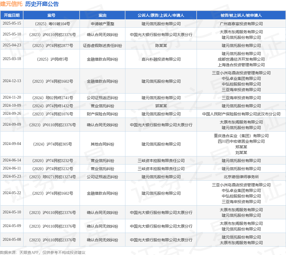Viewport: 286px width, 255px height.
Task: Click defendant 成都世通经济开发有限公司
Action: coord(241,59)
